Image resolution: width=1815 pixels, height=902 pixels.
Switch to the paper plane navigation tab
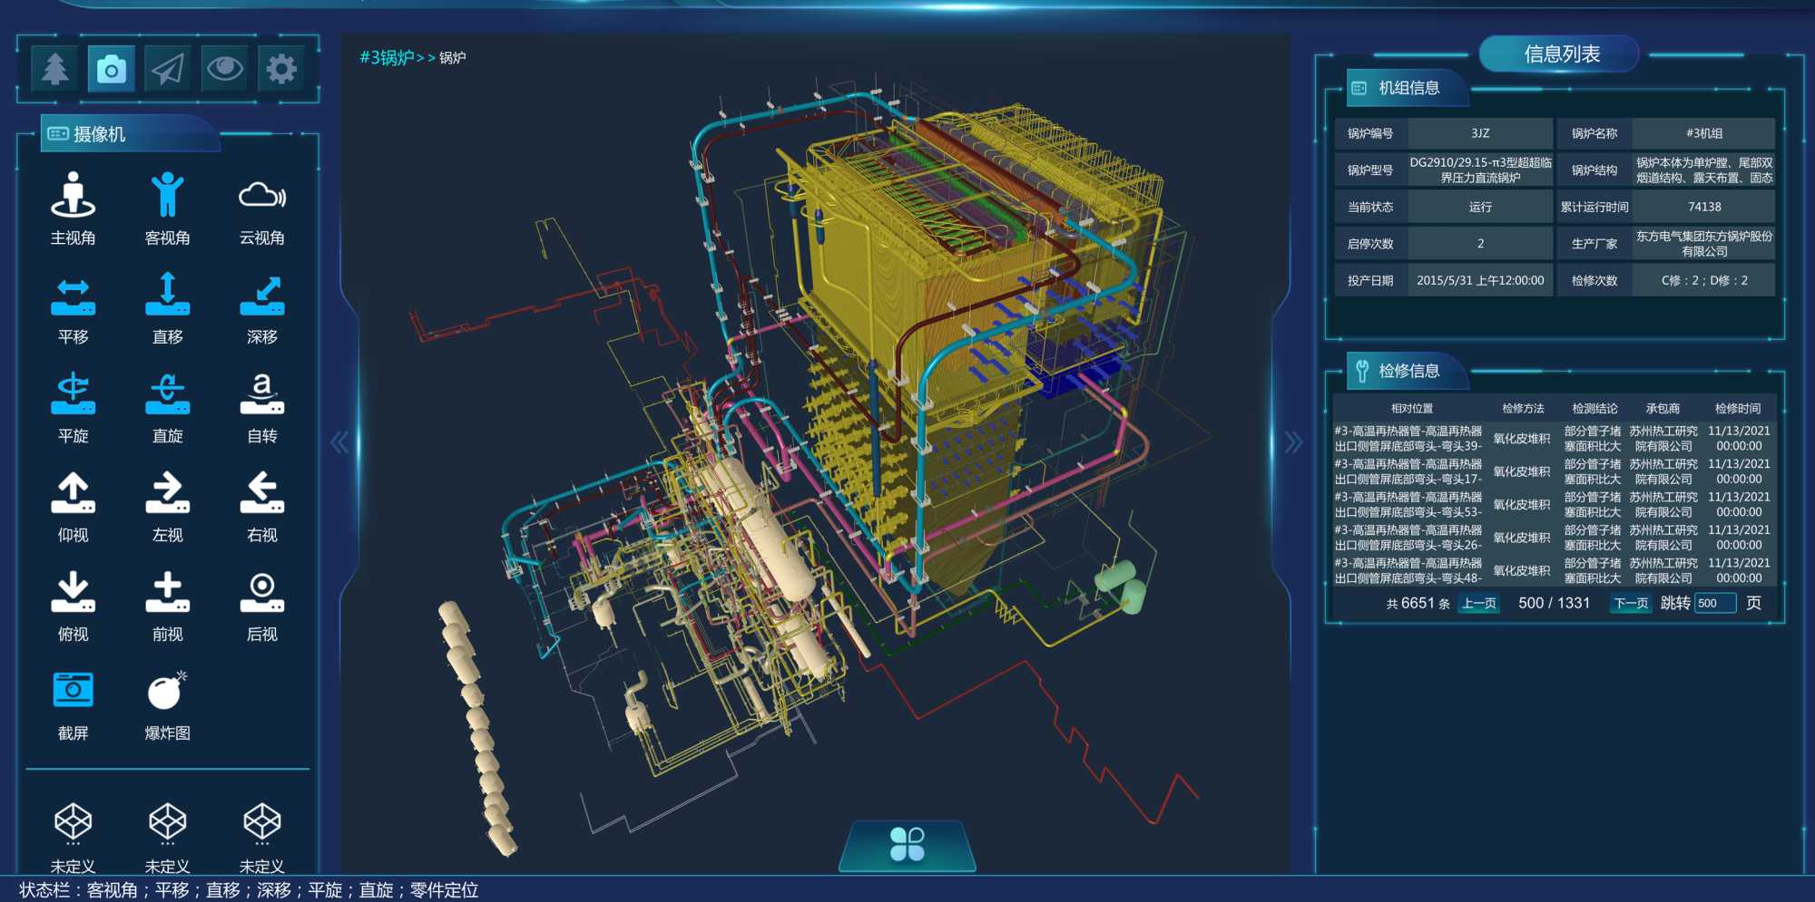(x=168, y=69)
